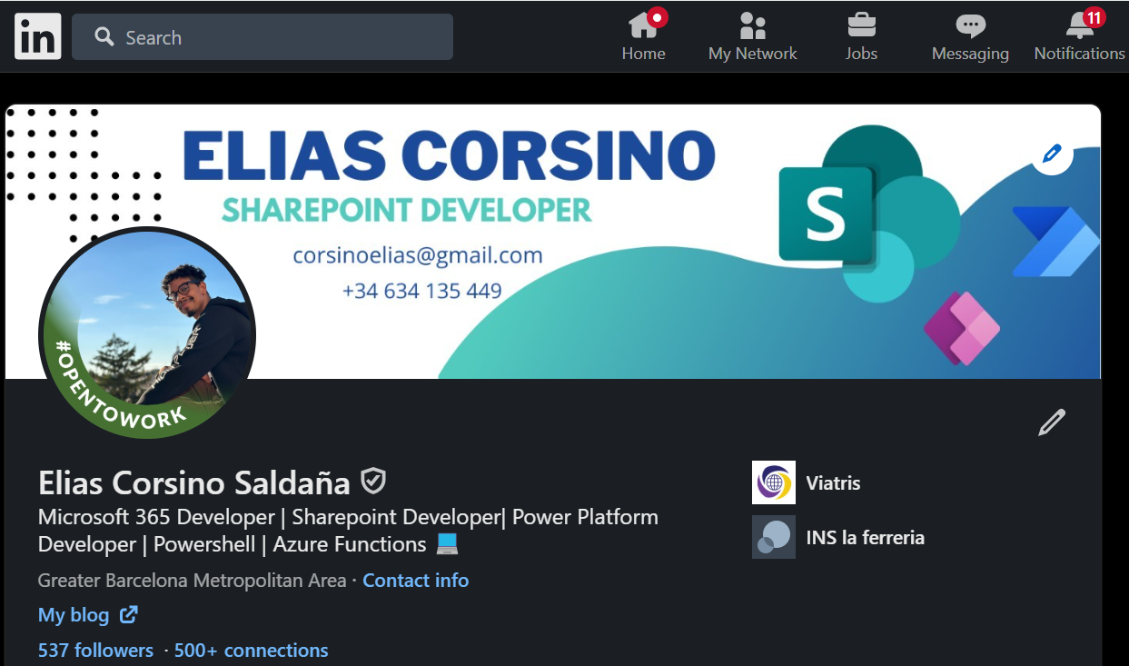Click the INS la ferreria school logo
The width and height of the screenshot is (1129, 666).
click(x=773, y=537)
